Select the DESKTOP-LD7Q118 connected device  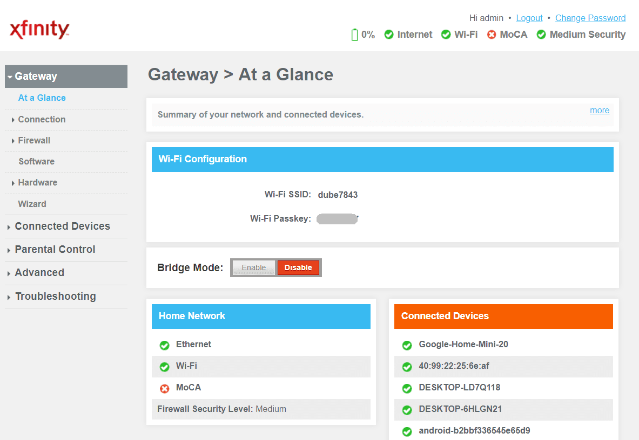click(x=459, y=388)
